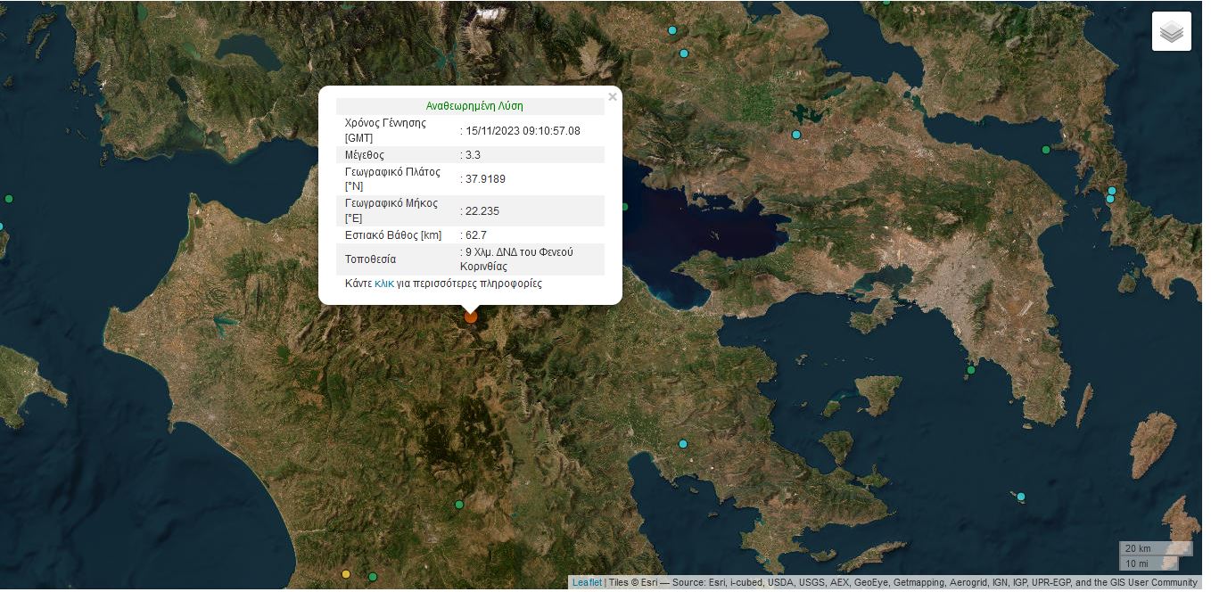This screenshot has height=592, width=1211.
Task: Click the κλικ link for more information
Action: click(x=384, y=284)
